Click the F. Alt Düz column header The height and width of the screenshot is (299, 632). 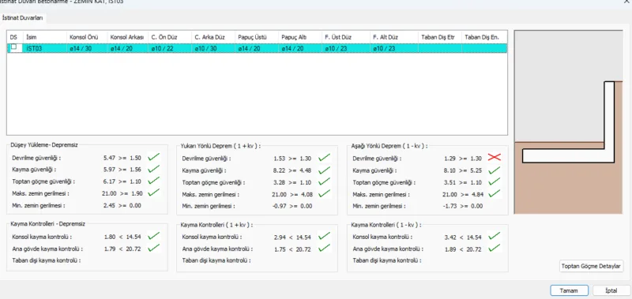pos(393,37)
